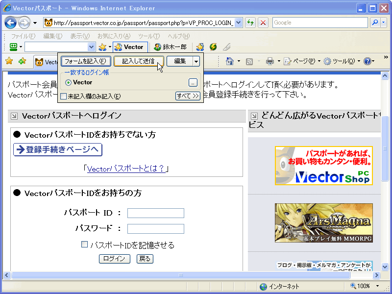Open the Vectorパスポートとは？ link
Viewport: 392px width, 294px height.
(126, 169)
